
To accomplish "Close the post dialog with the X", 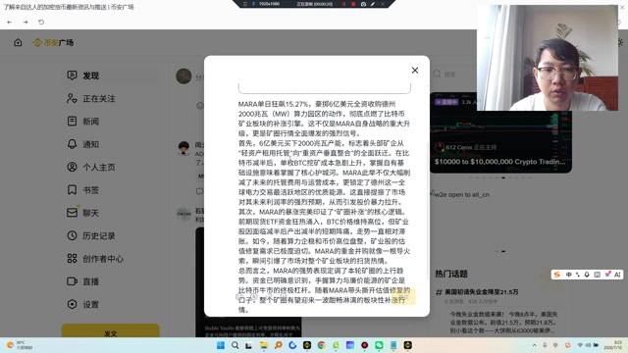I will click(x=415, y=71).
